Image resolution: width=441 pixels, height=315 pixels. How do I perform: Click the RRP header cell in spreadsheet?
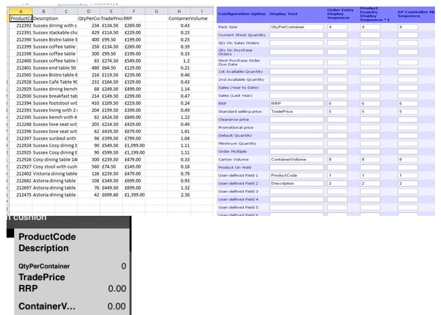134,19
